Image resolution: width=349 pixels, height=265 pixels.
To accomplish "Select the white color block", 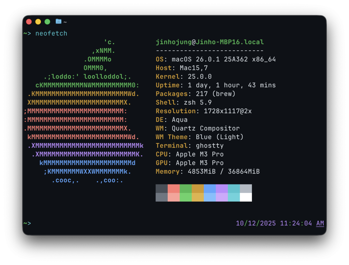I will tap(246, 197).
